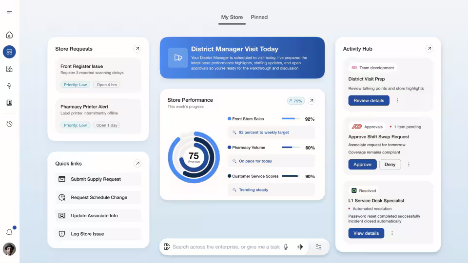Click the contact card icon in the sidebar
Image resolution: width=468 pixels, height=263 pixels.
(9, 103)
